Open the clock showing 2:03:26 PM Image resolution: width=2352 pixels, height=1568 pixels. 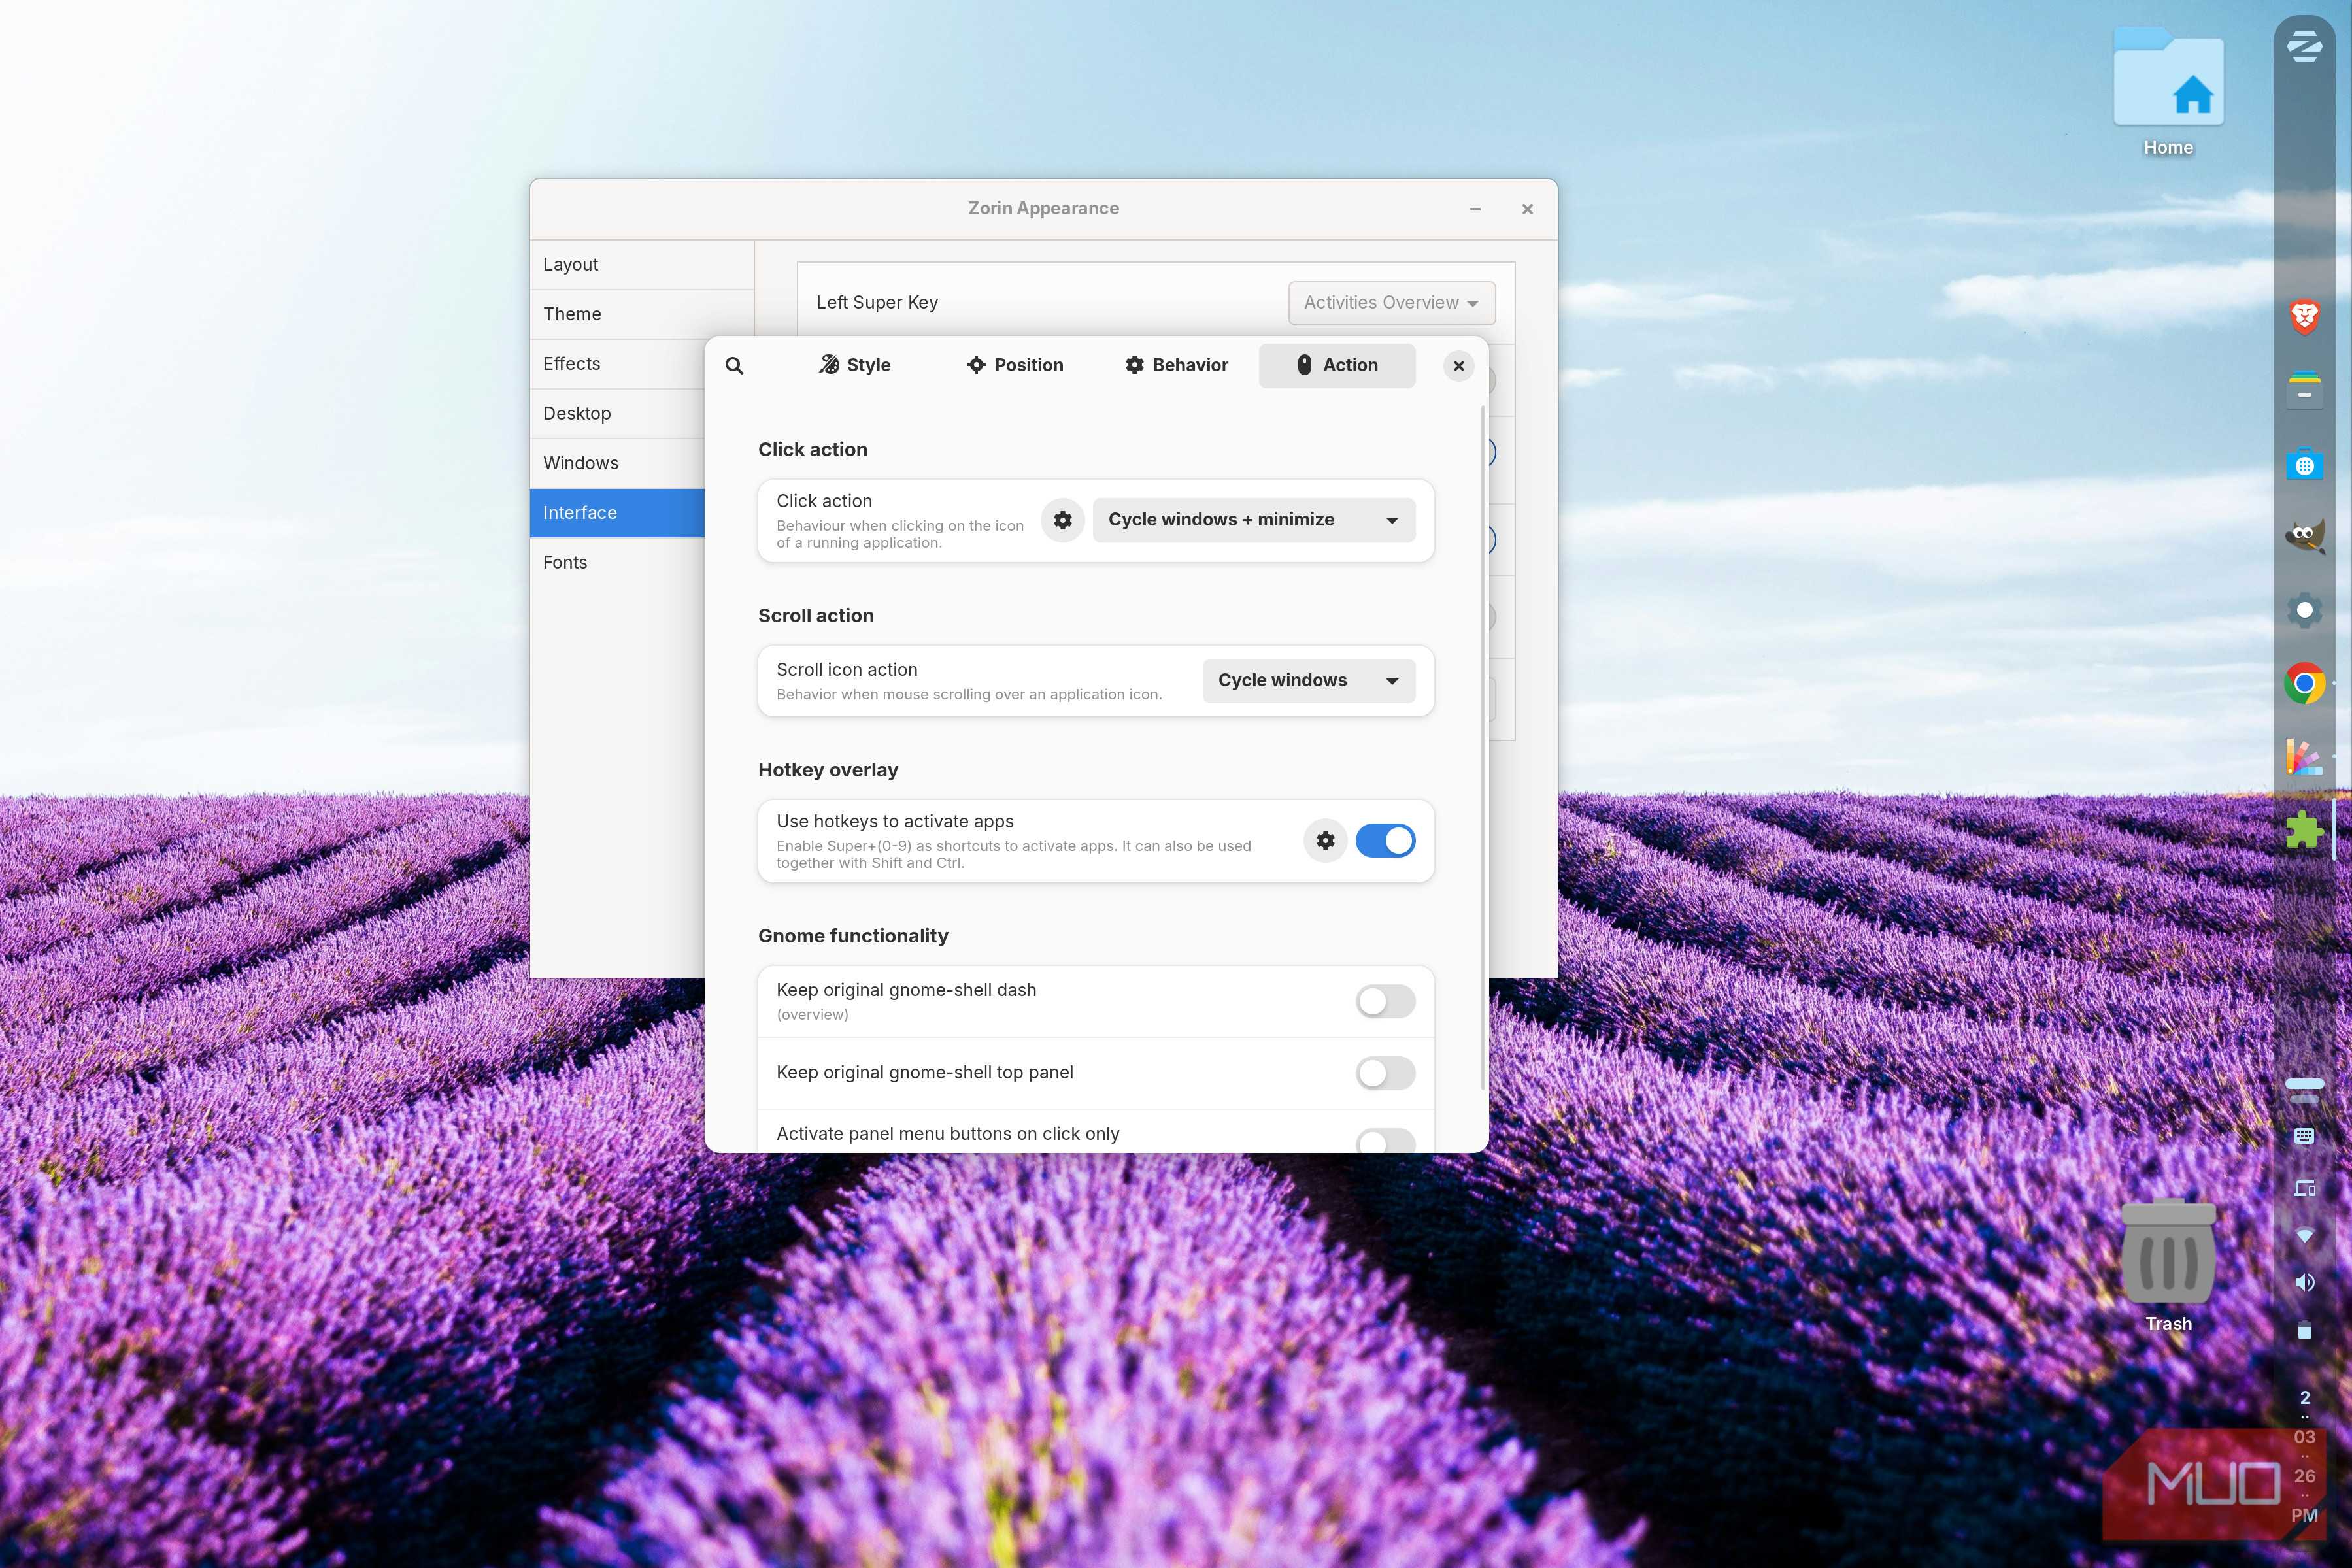[x=2304, y=1456]
